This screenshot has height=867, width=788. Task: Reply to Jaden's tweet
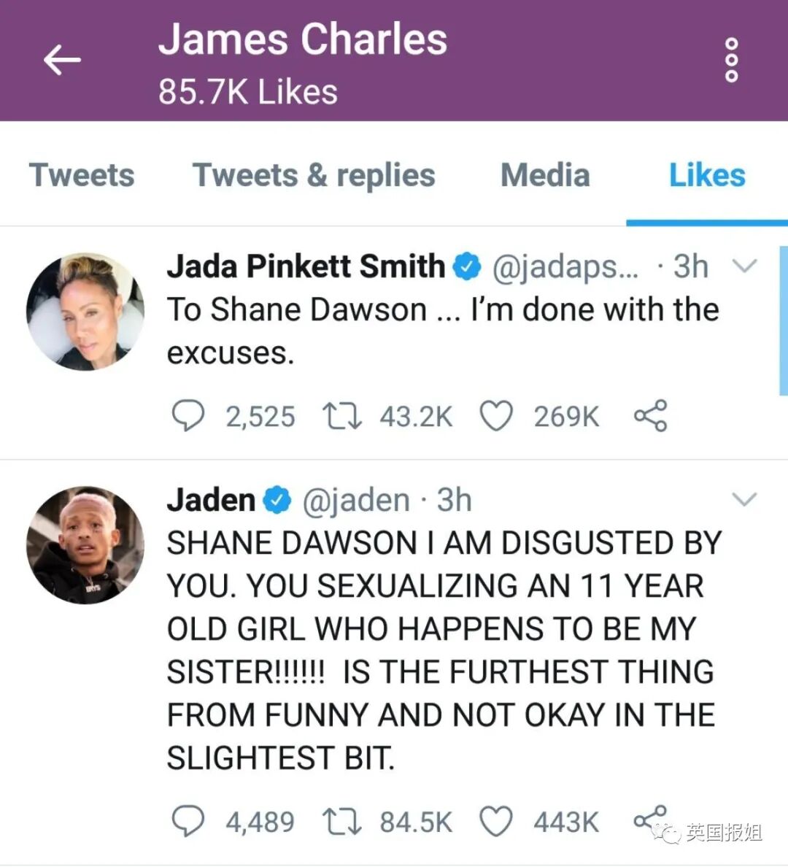click(188, 821)
